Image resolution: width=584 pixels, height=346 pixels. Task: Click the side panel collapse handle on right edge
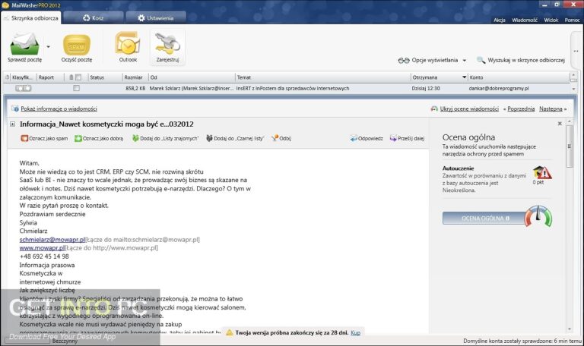tap(576, 52)
